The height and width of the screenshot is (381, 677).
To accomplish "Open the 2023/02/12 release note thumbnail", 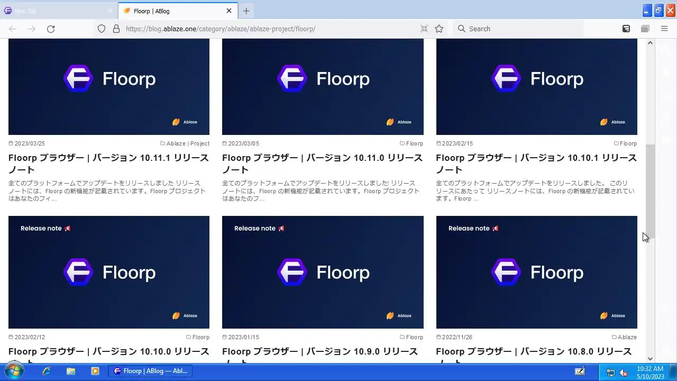I will coord(109,272).
